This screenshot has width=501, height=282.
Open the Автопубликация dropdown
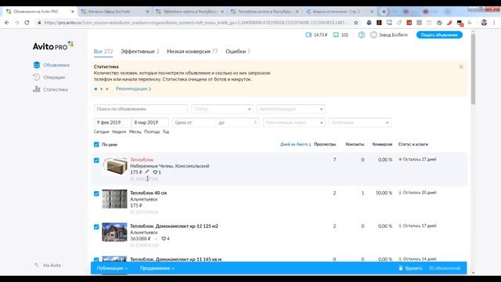click(291, 109)
